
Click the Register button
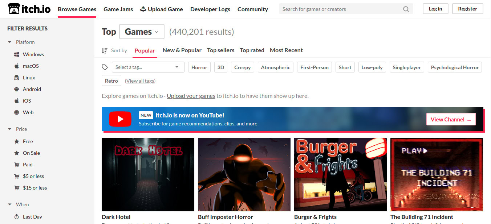pos(468,9)
